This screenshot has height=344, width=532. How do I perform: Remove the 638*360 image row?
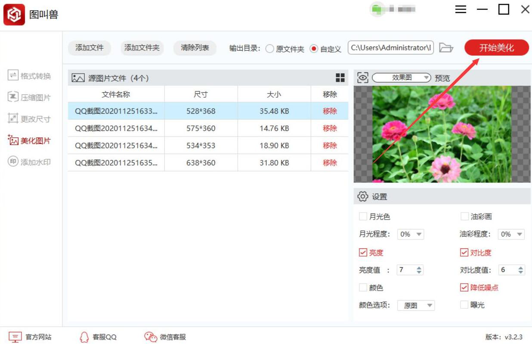(330, 163)
